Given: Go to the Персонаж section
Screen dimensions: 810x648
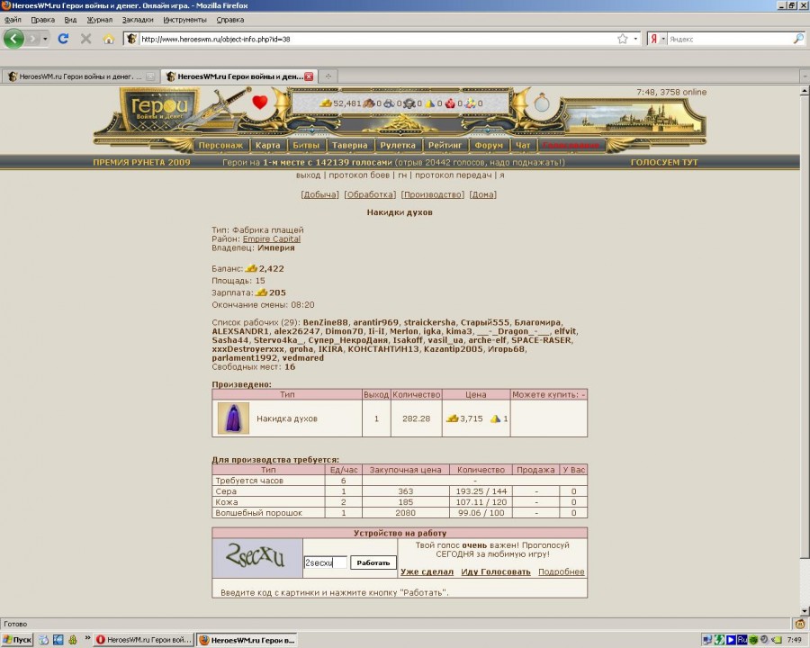Looking at the screenshot, I should pyautogui.click(x=220, y=145).
